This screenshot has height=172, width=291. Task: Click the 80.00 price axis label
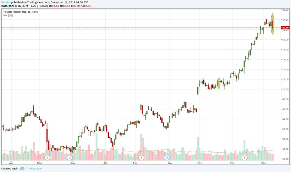point(285,40)
